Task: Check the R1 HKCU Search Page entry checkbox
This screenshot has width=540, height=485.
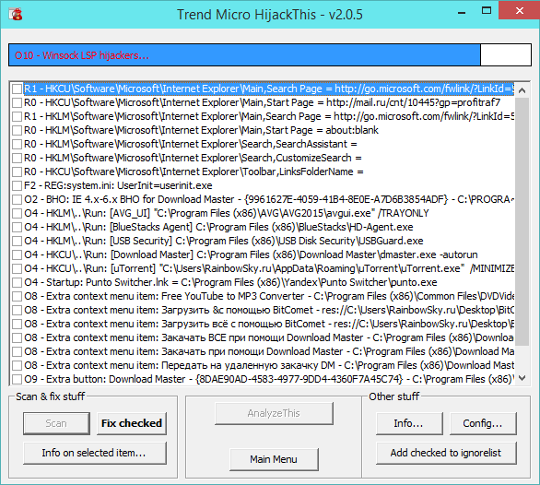Action: click(17, 89)
